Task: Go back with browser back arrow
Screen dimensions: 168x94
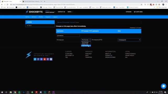Action: point(2,5)
